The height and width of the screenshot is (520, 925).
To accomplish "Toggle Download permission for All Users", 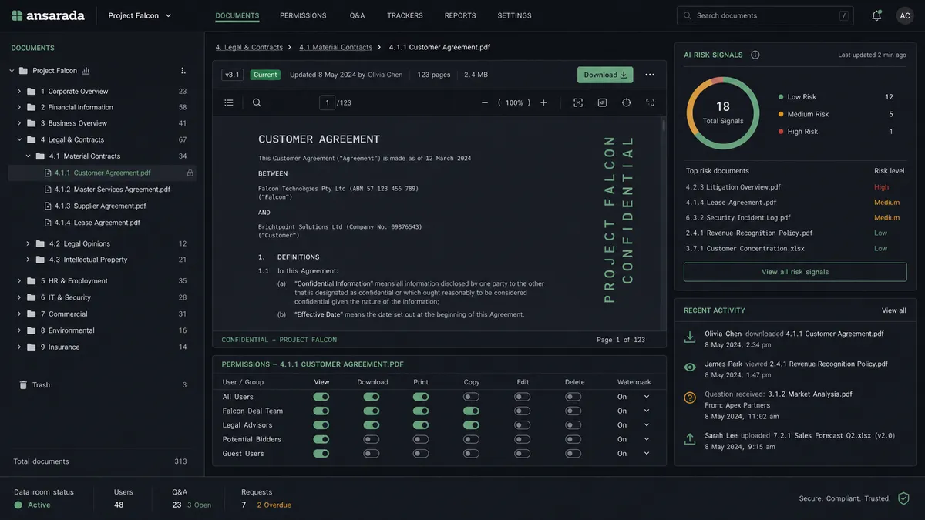I will [x=372, y=397].
